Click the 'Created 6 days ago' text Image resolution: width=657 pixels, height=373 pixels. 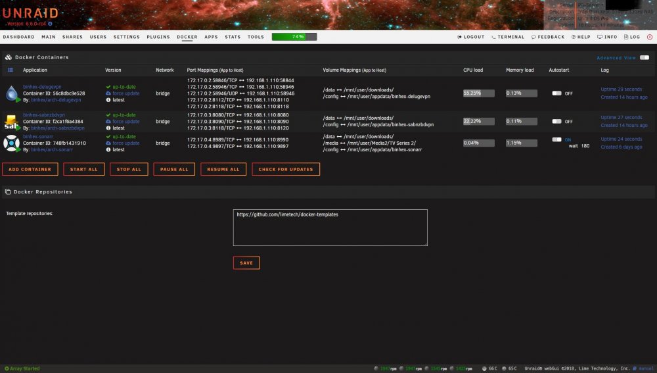tap(622, 147)
